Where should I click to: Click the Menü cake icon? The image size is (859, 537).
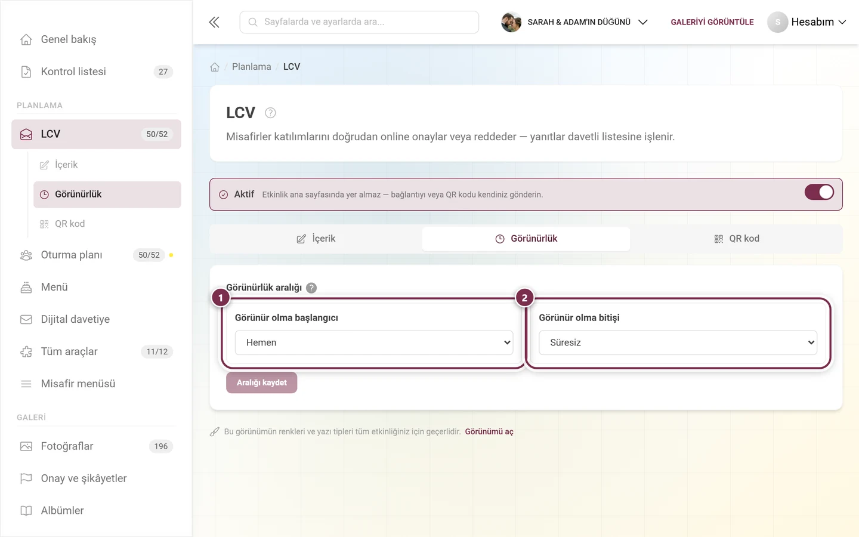(26, 287)
